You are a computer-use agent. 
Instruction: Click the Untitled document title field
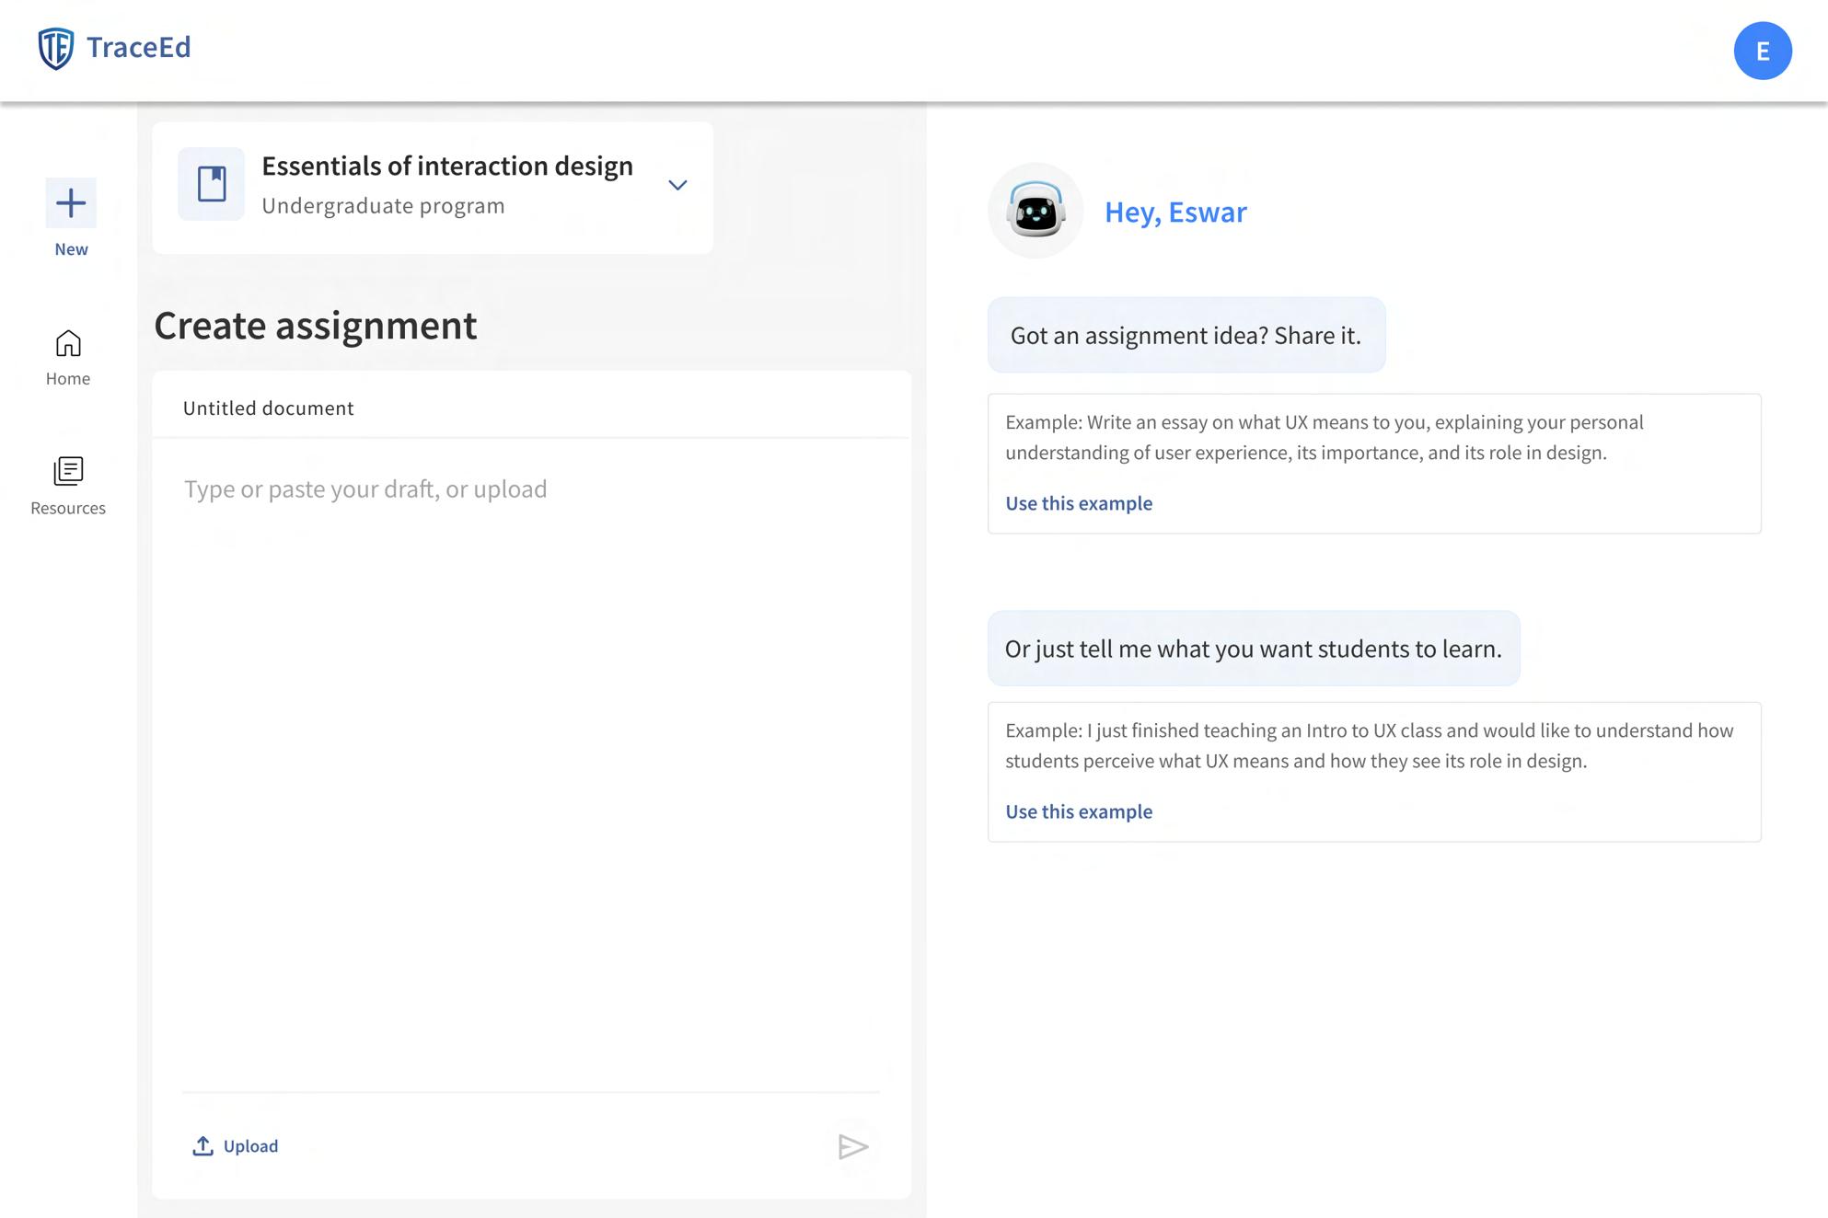(269, 408)
